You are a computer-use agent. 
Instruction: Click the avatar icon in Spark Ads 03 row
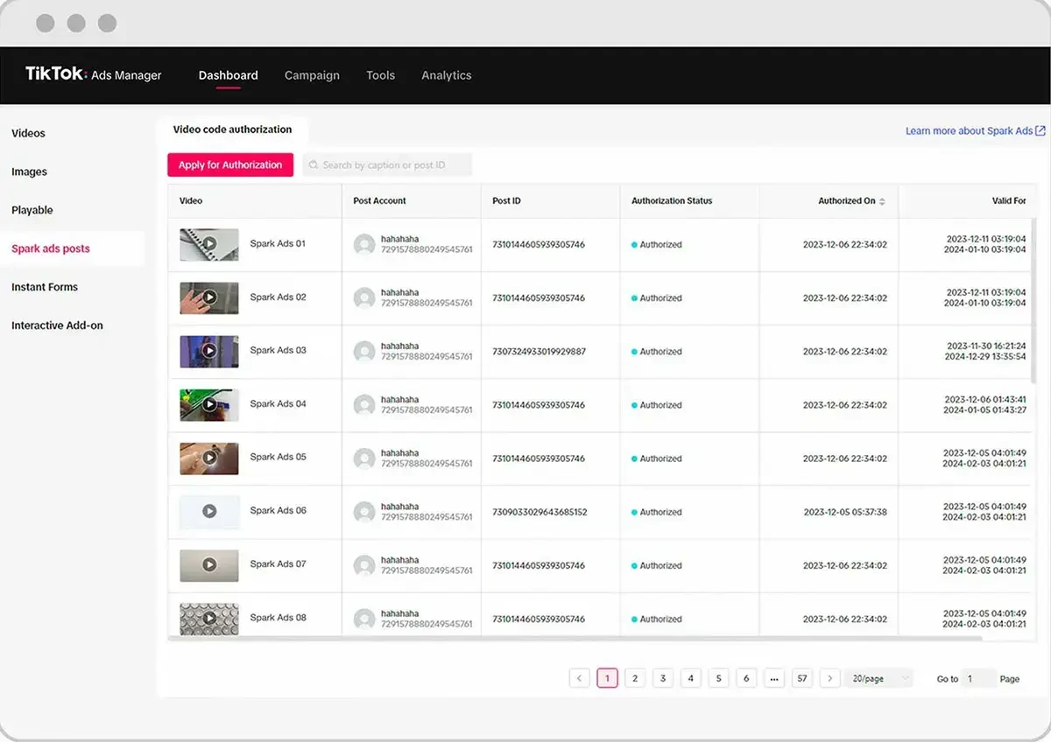[x=364, y=351]
